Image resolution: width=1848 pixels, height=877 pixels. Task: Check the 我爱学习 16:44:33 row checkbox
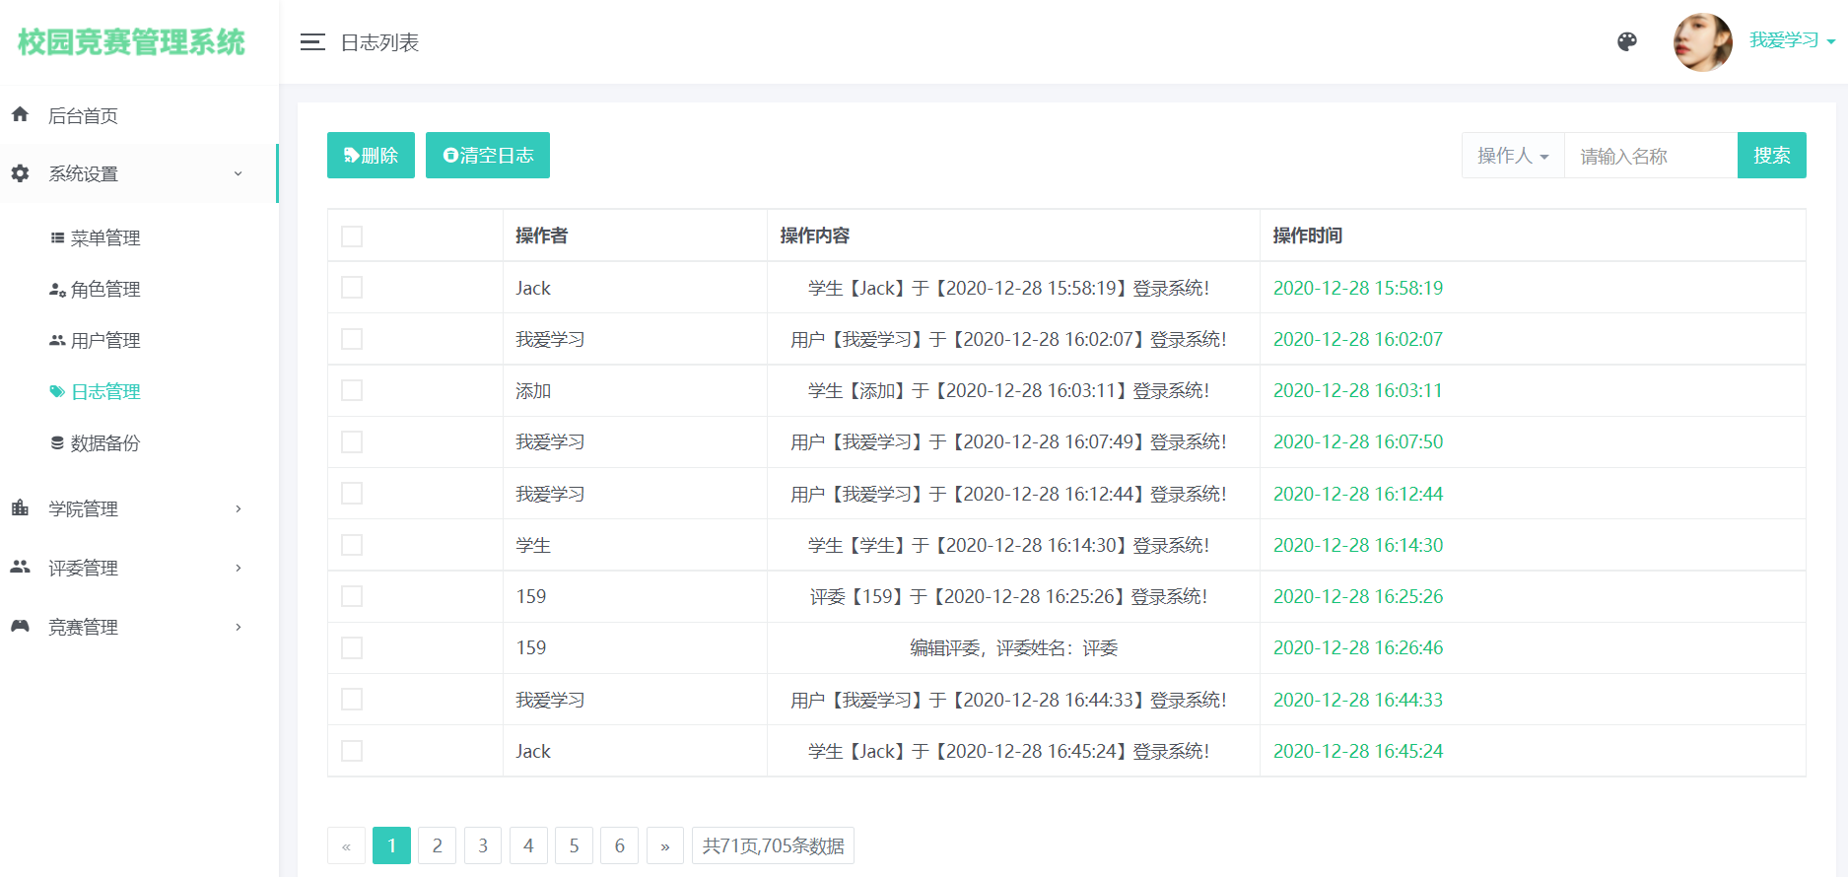(352, 699)
